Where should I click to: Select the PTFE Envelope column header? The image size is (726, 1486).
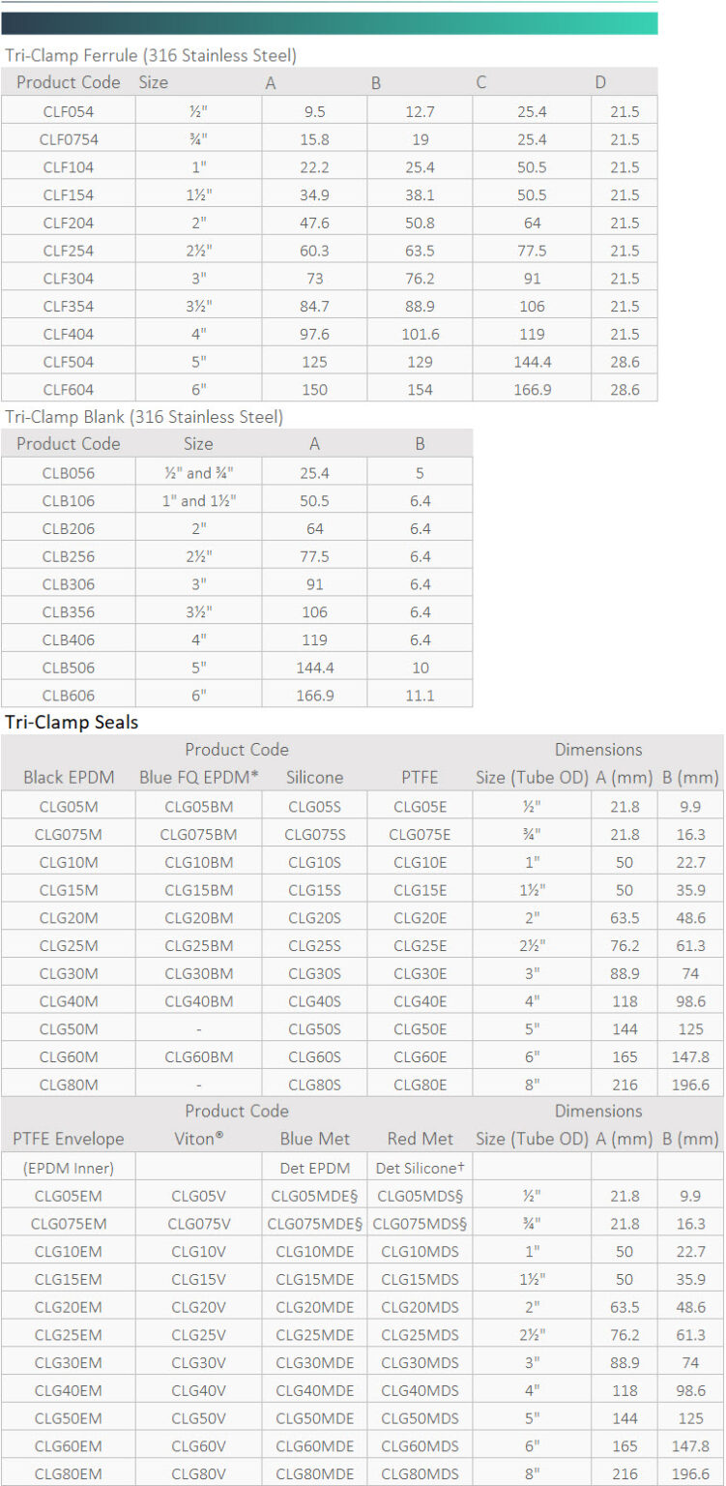point(68,1140)
